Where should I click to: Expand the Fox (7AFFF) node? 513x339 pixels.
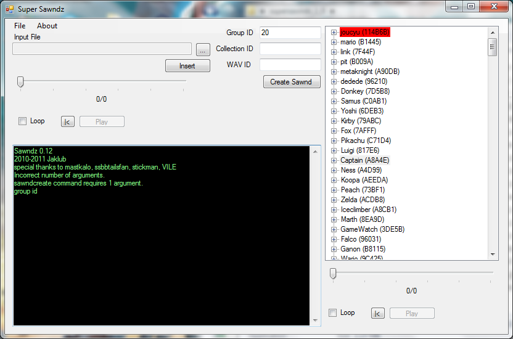pyautogui.click(x=334, y=131)
